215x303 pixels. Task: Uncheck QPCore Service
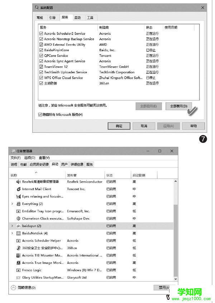[41, 56]
